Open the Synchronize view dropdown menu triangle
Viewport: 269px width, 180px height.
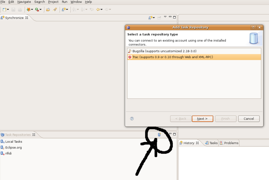165,17
